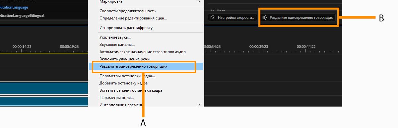Viewport: 398px width, 128px height.
Task: Click the waveform icon on the Разделите одновременно говорящих button
Action: tap(265, 17)
